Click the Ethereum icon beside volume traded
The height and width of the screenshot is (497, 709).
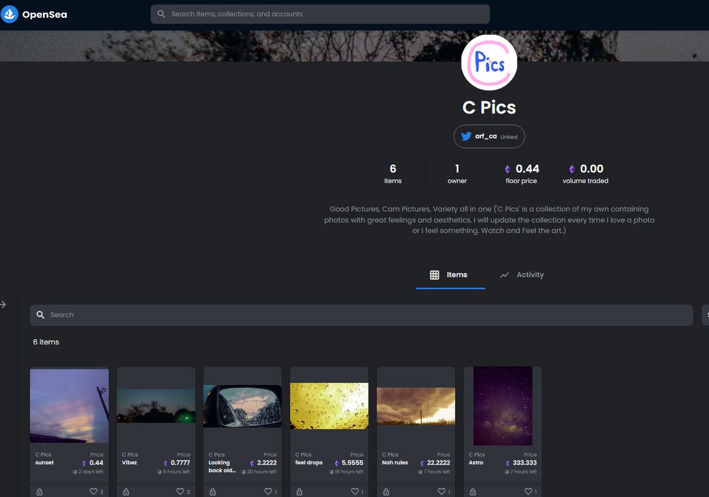(x=572, y=169)
